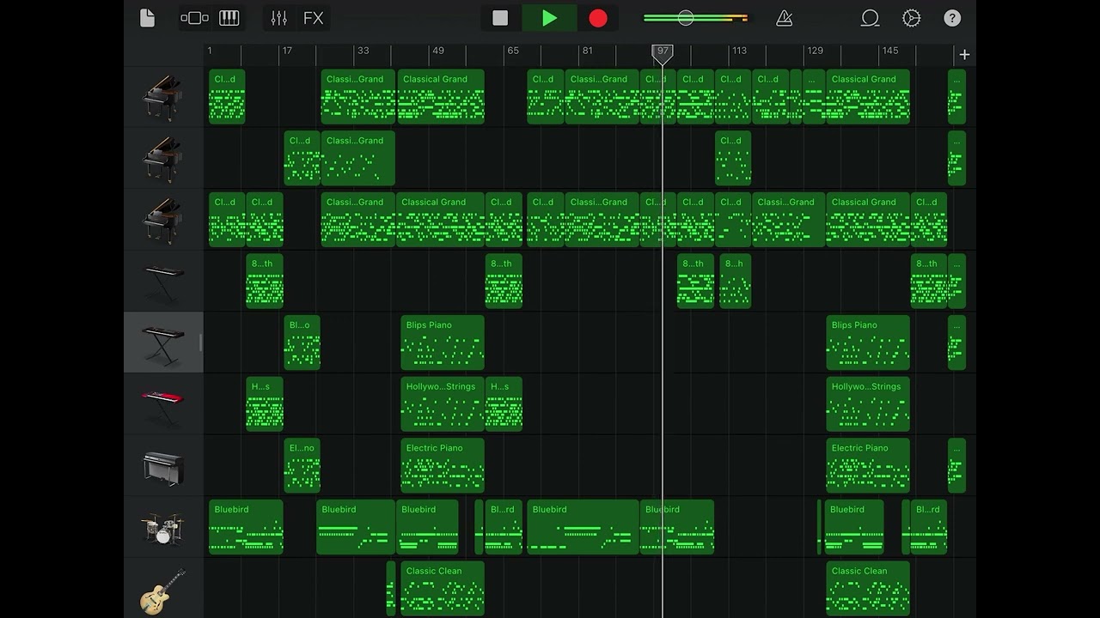Select the drum kit track icon
This screenshot has height=618, width=1100.
coord(163,527)
